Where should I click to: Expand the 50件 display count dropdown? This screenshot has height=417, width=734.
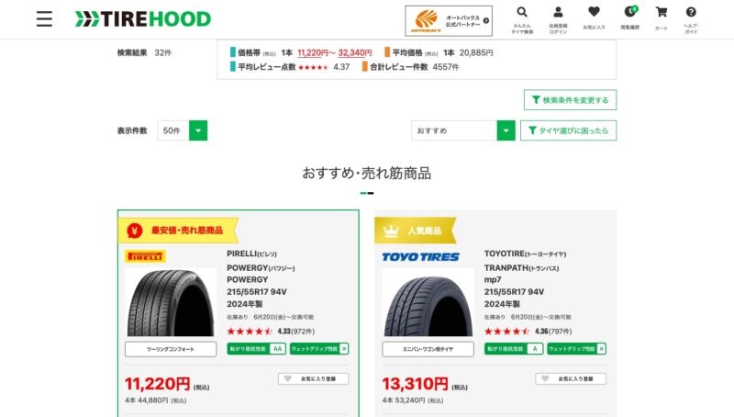(x=183, y=130)
